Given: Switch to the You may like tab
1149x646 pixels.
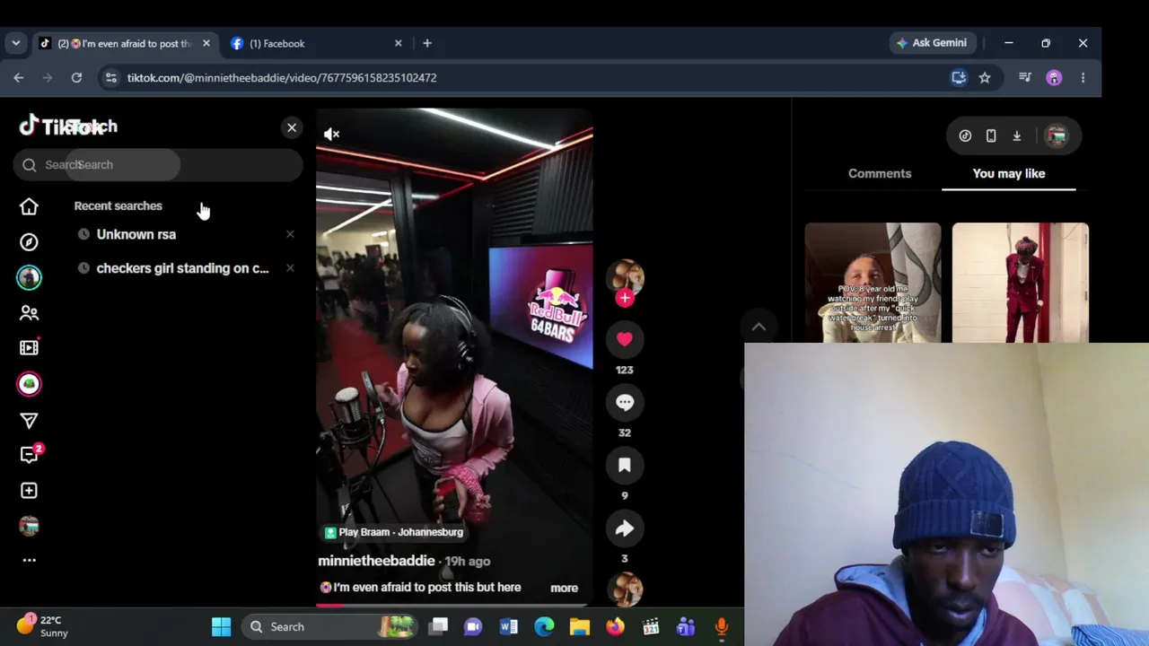Looking at the screenshot, I should coord(1009,173).
